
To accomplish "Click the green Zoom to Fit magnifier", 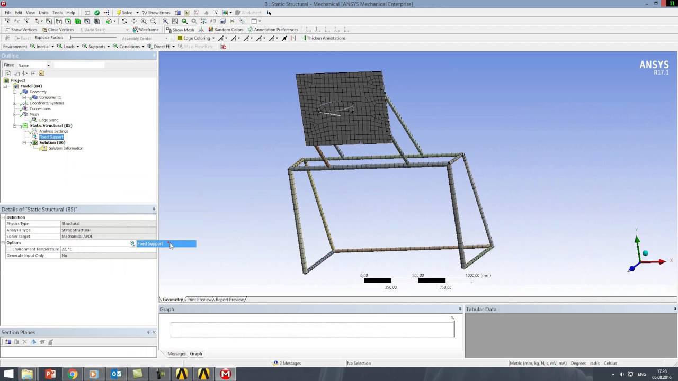I will (x=184, y=21).
